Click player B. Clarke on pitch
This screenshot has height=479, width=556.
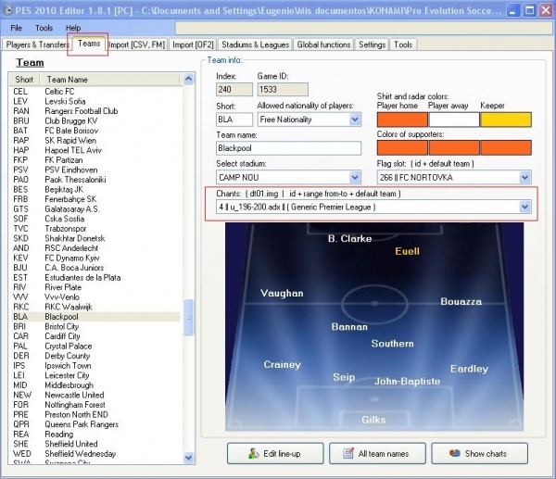(x=349, y=239)
